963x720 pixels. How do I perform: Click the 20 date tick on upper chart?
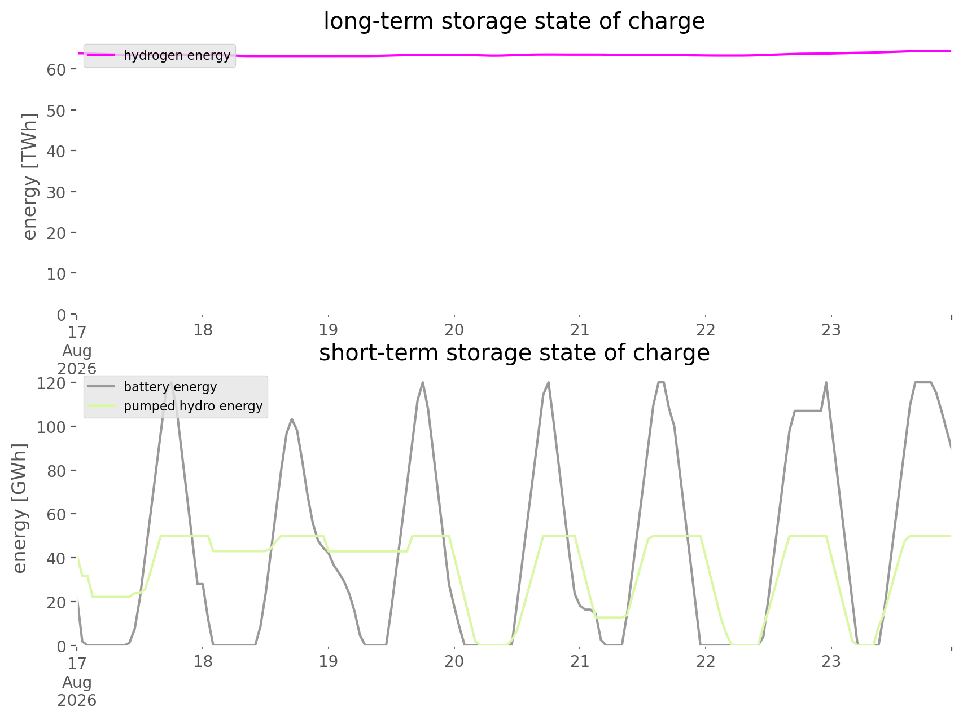click(454, 330)
